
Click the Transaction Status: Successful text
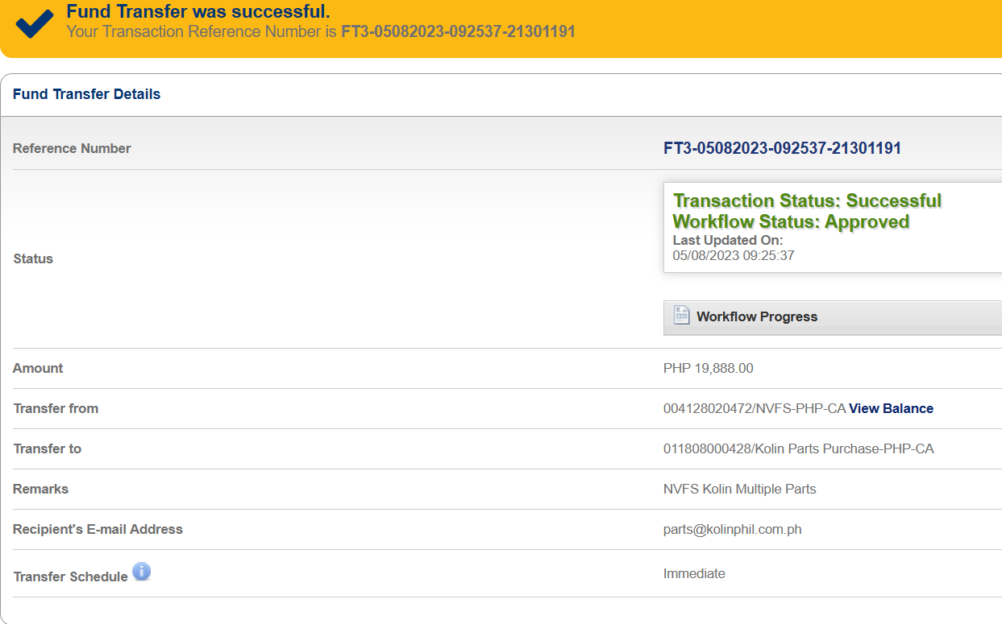point(807,200)
